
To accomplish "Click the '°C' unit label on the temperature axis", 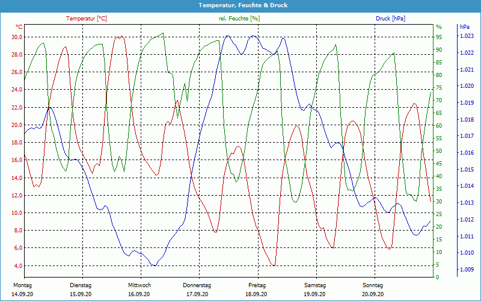I will [19, 27].
